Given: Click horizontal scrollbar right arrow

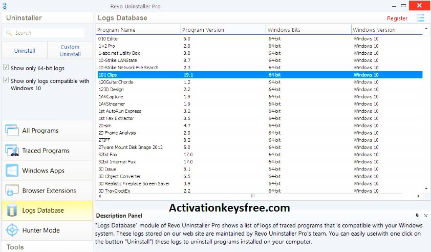Looking at the screenshot, I should click(418, 196).
